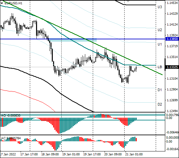Click the 19 Jan 01:00 time label
This screenshot has width=179, height=158.
click(71, 154)
